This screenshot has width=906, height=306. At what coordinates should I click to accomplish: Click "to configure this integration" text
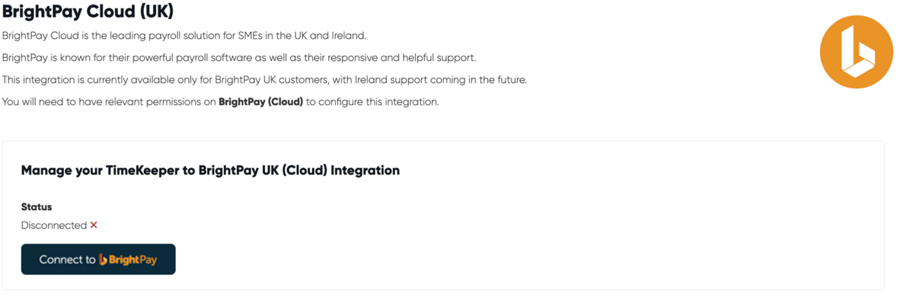[372, 102]
